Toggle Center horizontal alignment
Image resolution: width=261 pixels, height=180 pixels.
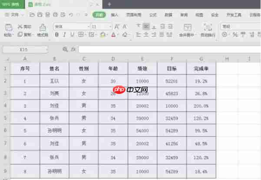[x=146, y=34]
